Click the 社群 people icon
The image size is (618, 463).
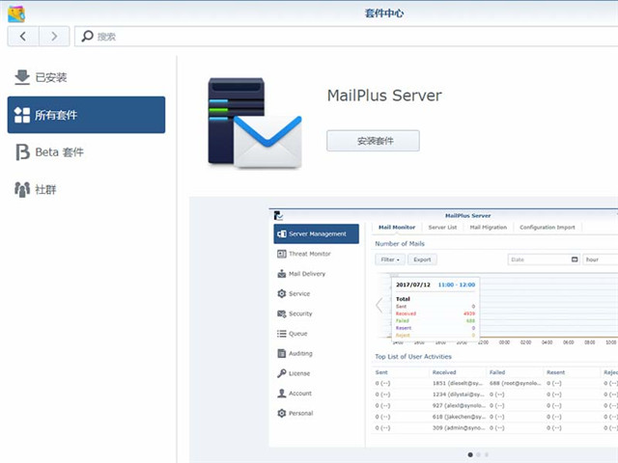coord(22,189)
